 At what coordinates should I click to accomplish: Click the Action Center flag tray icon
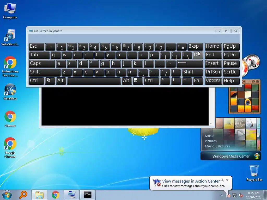(x=228, y=195)
